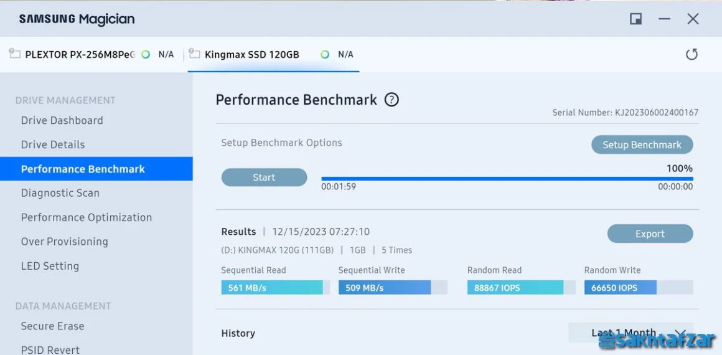The width and height of the screenshot is (722, 355).
Task: Open LED Setting
Action: click(x=50, y=266)
